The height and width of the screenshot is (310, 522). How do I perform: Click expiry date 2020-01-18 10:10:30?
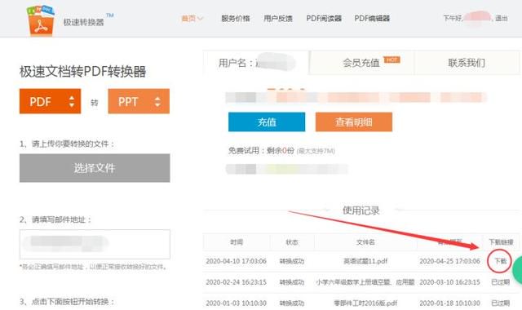[x=449, y=303]
